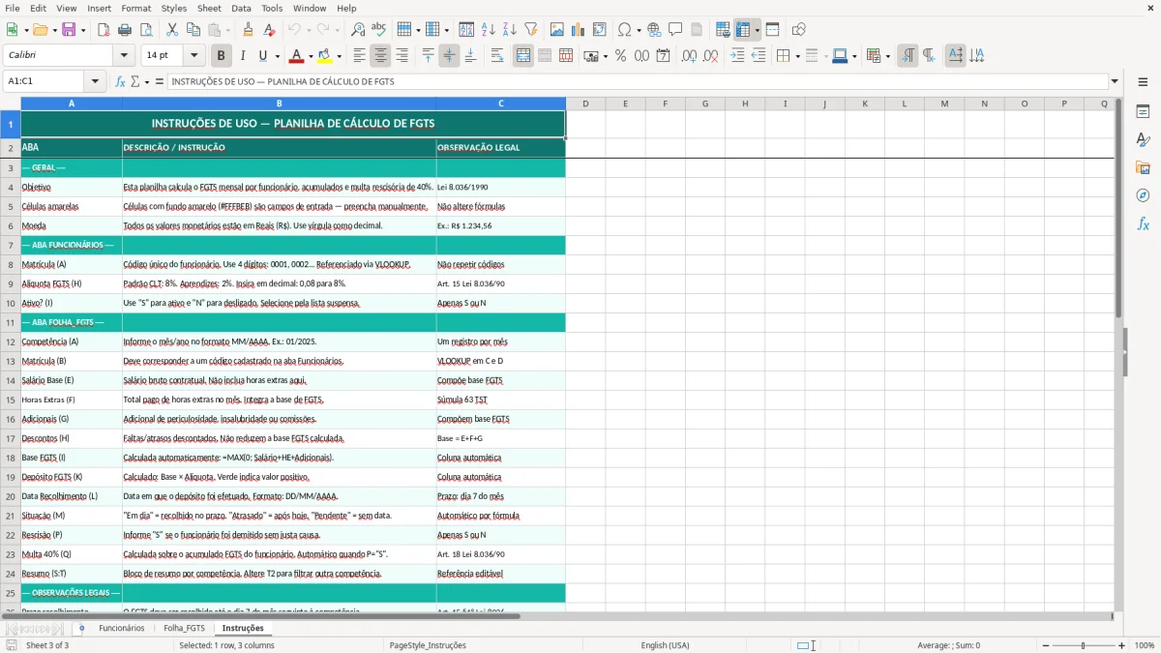Export the spreadsheet directly as PDF
The height and width of the screenshot is (653, 1161).
coord(103,29)
